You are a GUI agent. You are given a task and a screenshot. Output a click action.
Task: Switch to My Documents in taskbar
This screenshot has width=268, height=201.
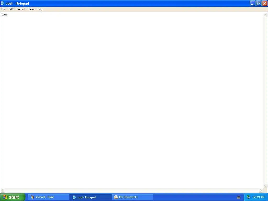(132, 197)
